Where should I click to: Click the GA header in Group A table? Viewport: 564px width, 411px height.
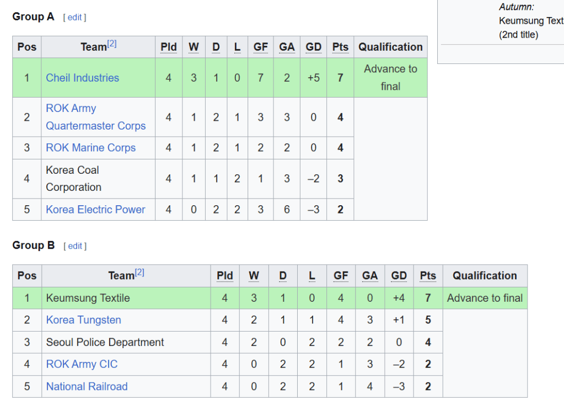pyautogui.click(x=287, y=47)
